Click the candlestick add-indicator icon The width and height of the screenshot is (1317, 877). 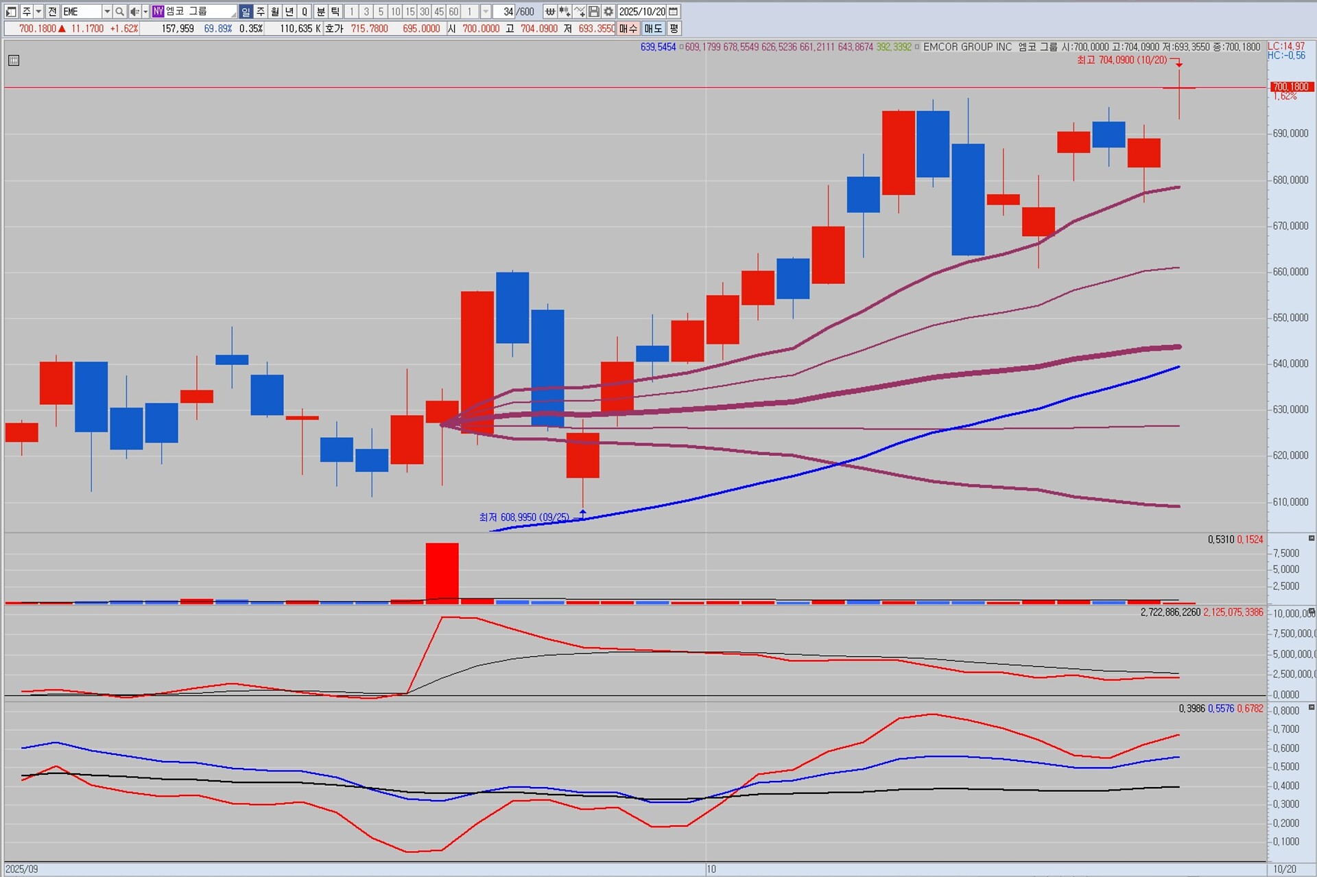pyautogui.click(x=565, y=12)
